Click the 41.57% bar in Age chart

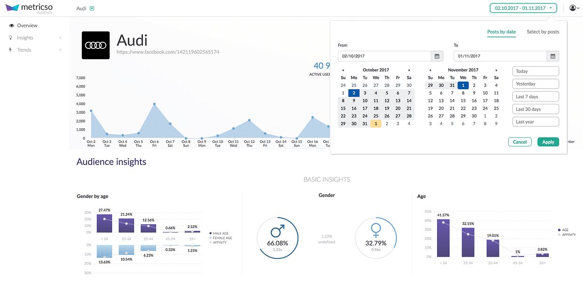[x=443, y=238]
